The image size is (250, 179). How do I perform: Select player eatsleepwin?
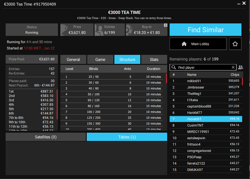[206, 138]
